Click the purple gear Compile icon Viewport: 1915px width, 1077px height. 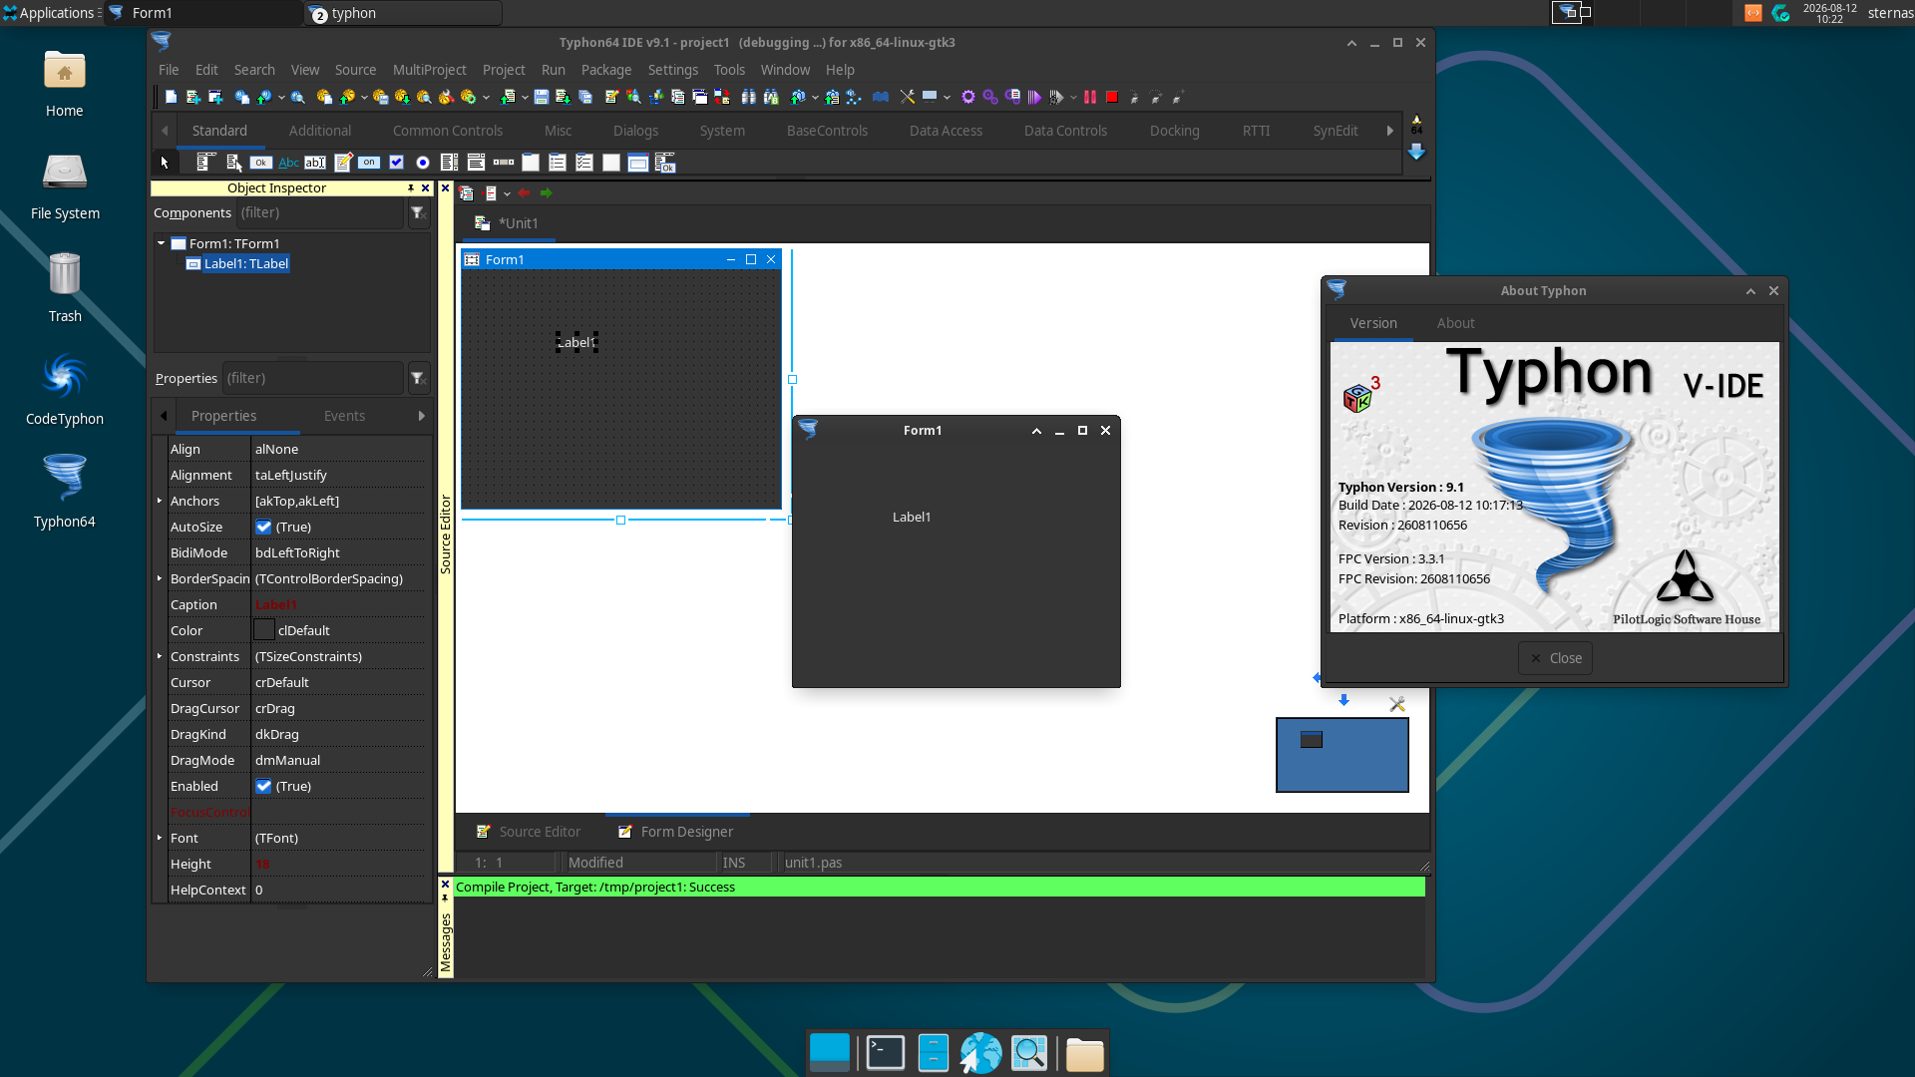pos(967,97)
